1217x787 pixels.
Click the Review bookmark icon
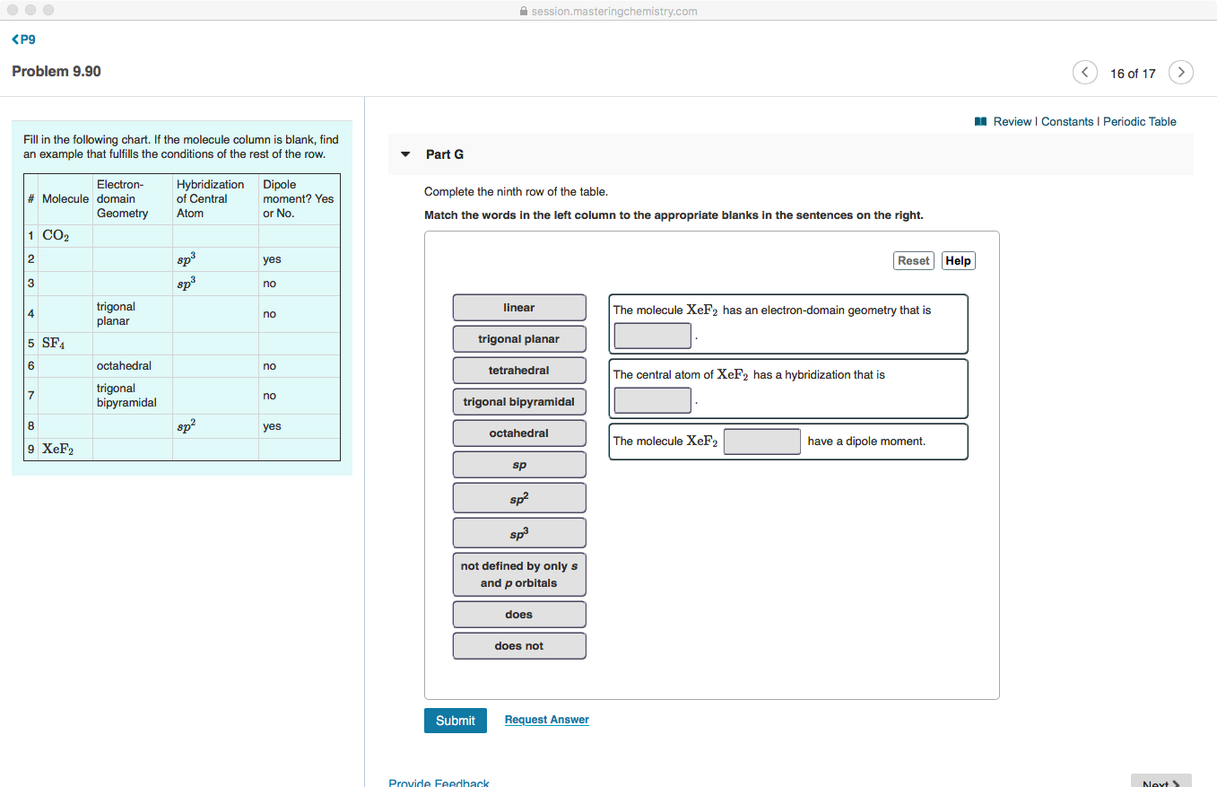pos(981,121)
